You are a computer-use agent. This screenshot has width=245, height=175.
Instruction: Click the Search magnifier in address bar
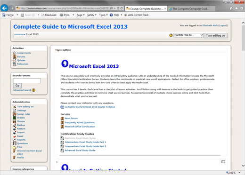tap(111, 8)
